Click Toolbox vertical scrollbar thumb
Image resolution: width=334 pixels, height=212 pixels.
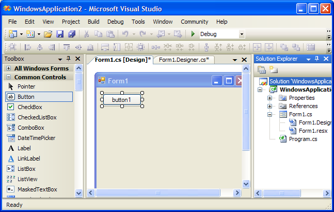coord(78,82)
